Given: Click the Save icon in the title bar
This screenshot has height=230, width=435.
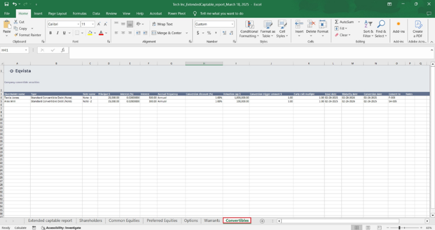Looking at the screenshot, I should [6, 4].
